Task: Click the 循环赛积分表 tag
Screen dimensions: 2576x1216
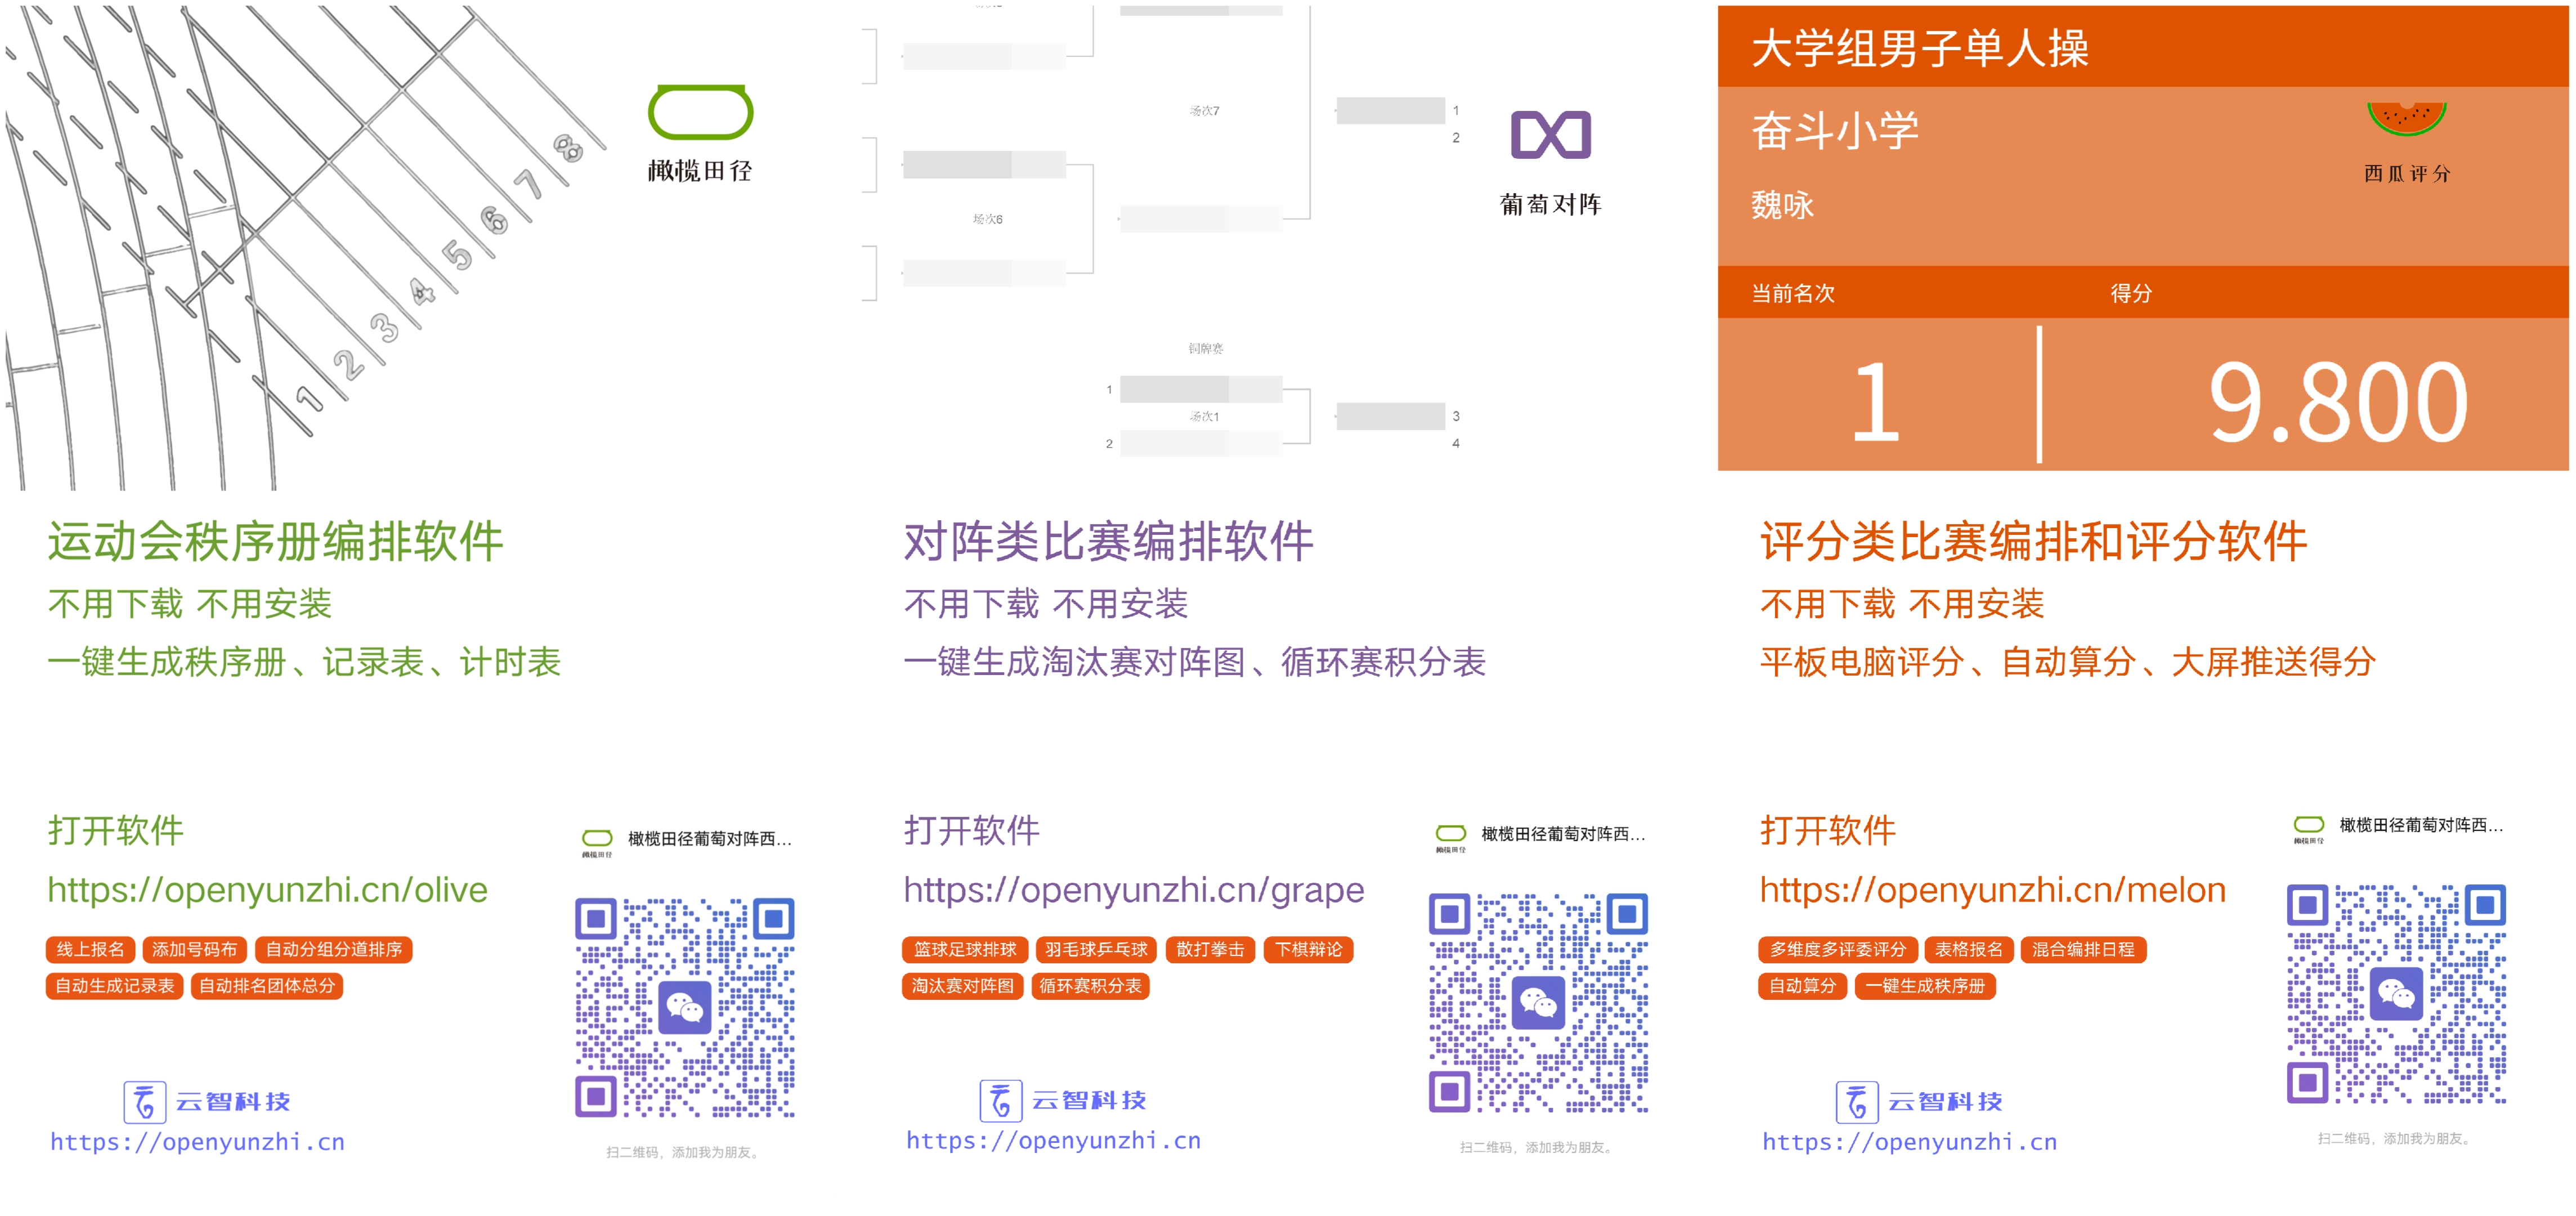Action: (x=1090, y=985)
